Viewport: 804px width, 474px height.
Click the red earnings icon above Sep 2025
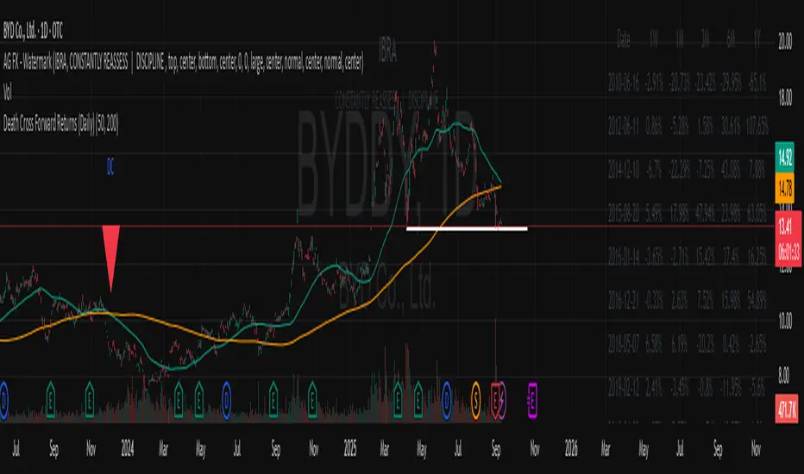pos(495,400)
